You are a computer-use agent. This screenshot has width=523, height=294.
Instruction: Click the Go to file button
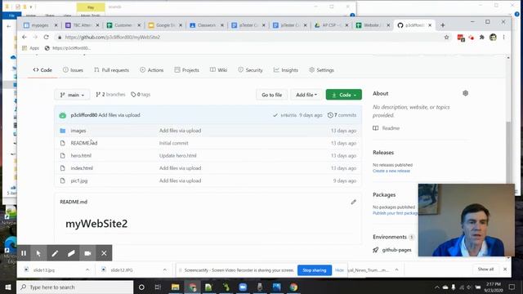click(x=271, y=95)
